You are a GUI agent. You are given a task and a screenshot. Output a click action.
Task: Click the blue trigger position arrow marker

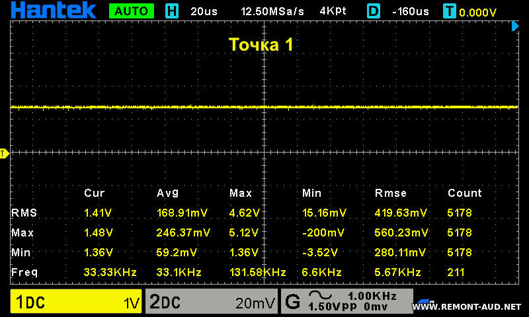[x=515, y=26]
